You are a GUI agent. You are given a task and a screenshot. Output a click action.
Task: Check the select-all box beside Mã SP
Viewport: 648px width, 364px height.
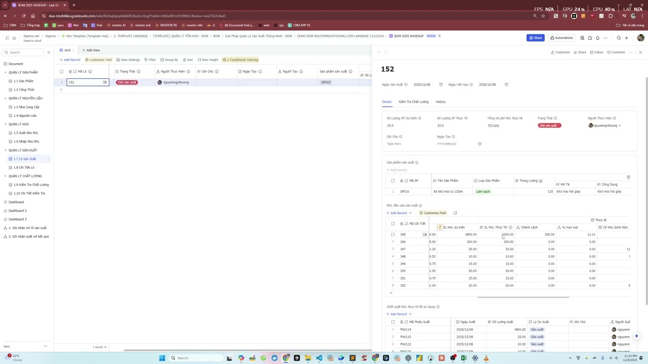pyautogui.click(x=393, y=180)
